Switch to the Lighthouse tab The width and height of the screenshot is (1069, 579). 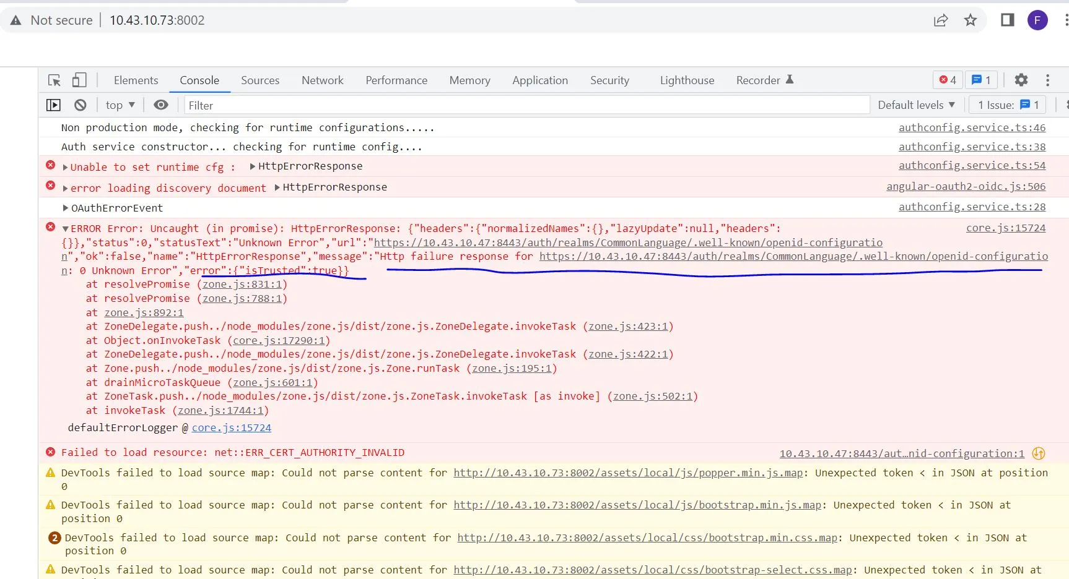(x=687, y=80)
